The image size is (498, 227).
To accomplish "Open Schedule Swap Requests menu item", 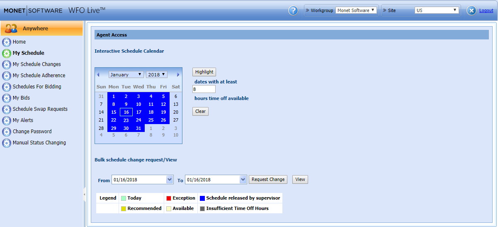I will pyautogui.click(x=40, y=109).
